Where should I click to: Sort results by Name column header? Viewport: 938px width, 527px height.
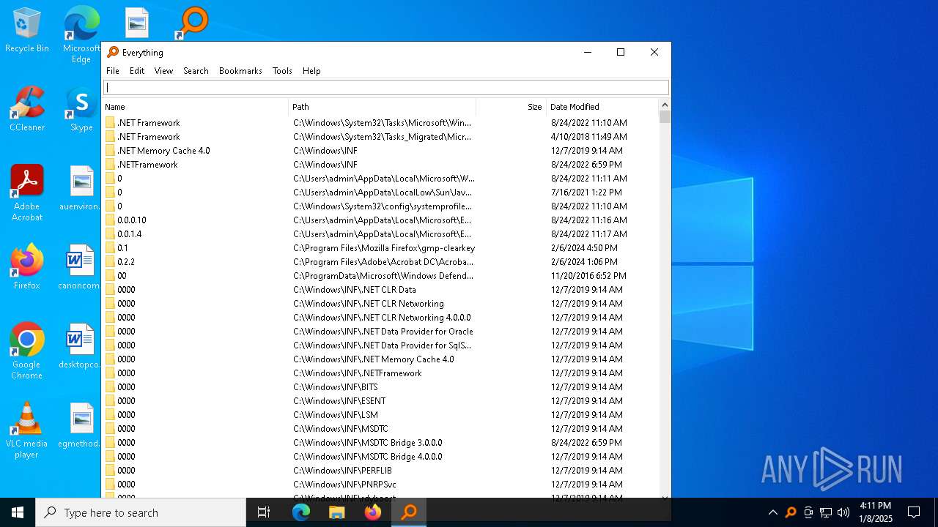[x=195, y=107]
